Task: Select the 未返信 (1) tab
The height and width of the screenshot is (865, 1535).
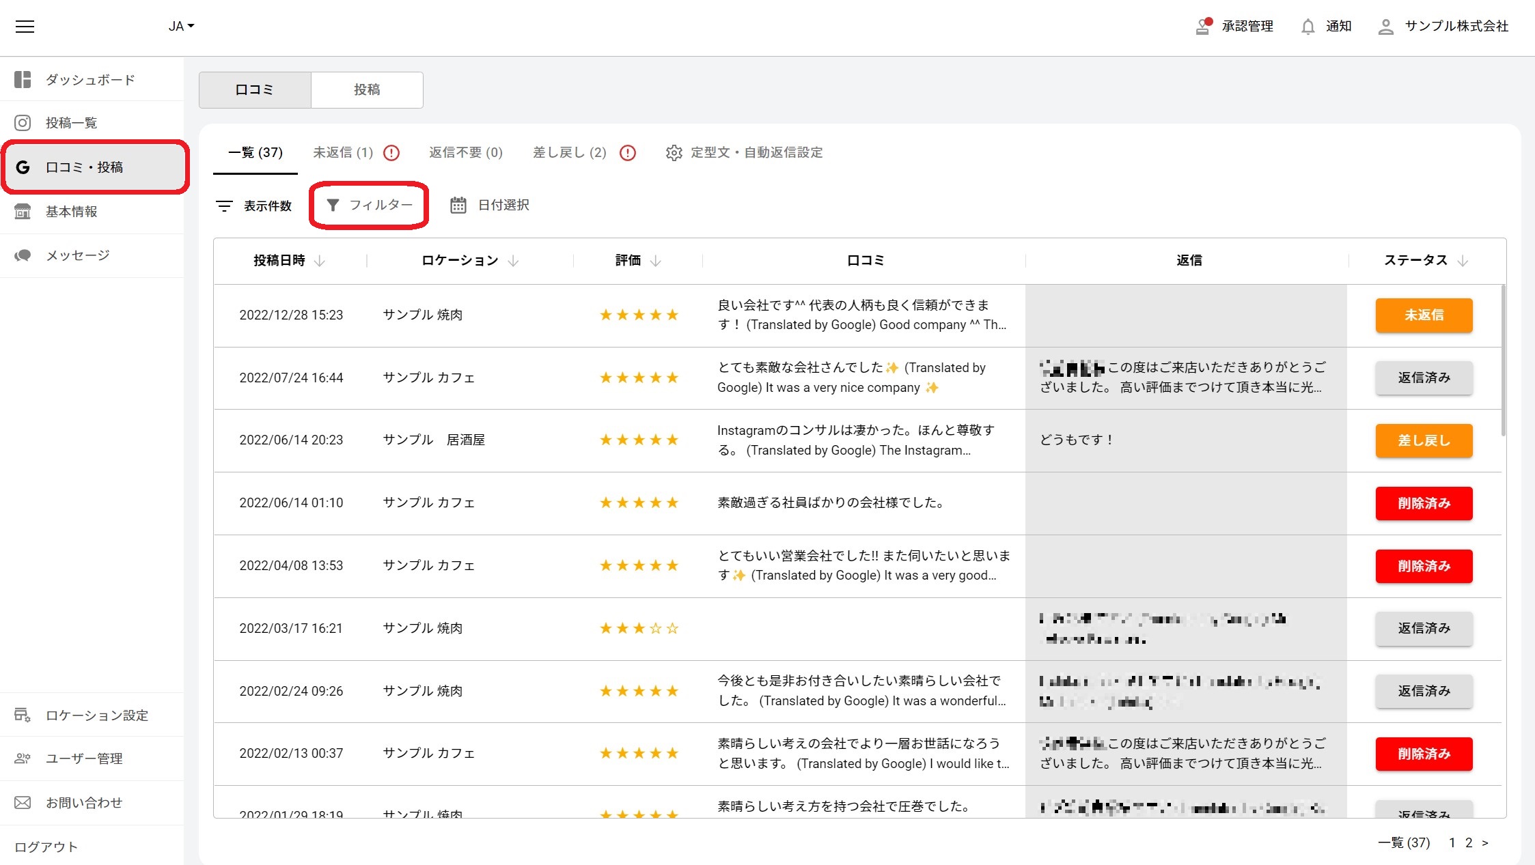Action: (343, 153)
